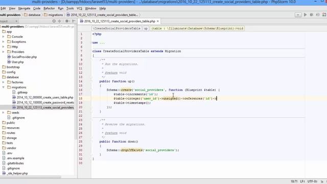Expand the factories folder
Image resolution: width=327 pixels, height=184 pixels.
[4, 82]
